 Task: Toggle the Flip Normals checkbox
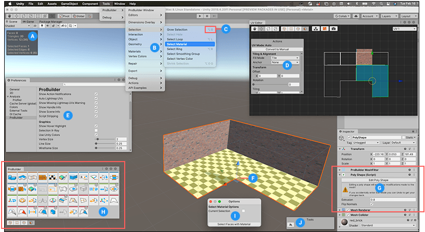coord(370,204)
